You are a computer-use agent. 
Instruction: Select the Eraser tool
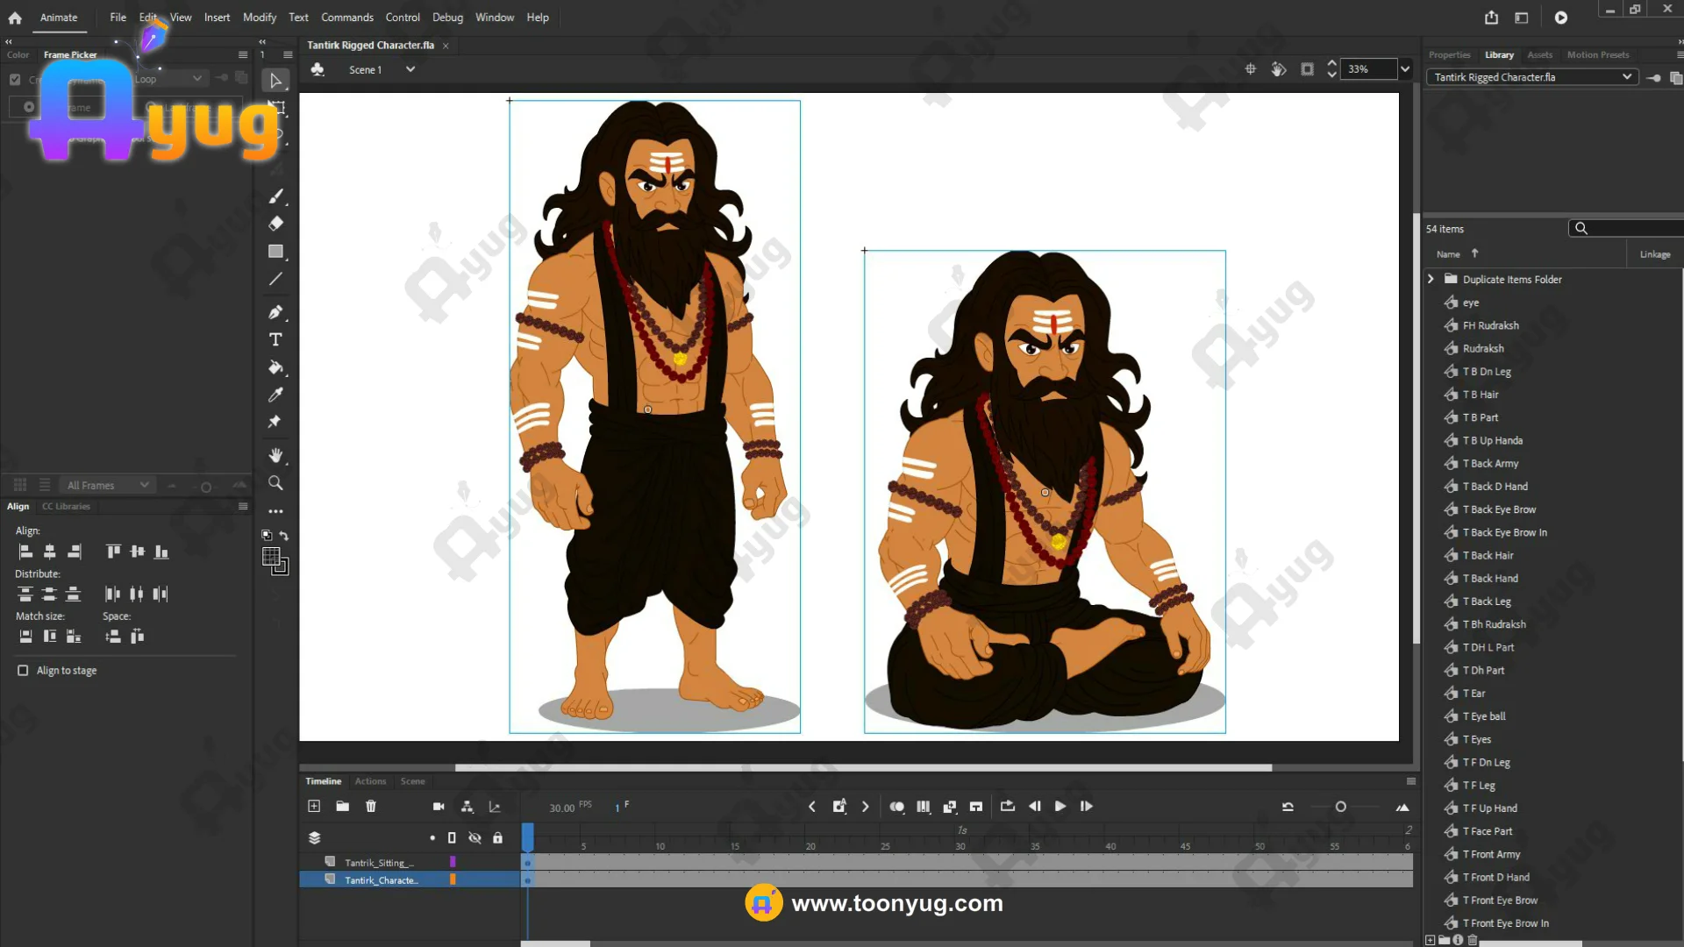point(275,224)
